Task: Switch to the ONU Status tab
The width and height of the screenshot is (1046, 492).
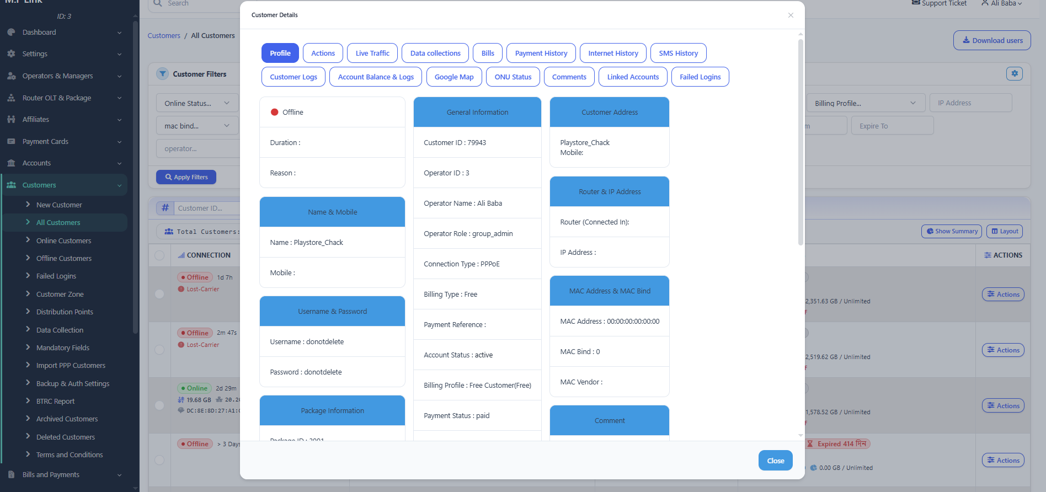Action: pyautogui.click(x=513, y=77)
